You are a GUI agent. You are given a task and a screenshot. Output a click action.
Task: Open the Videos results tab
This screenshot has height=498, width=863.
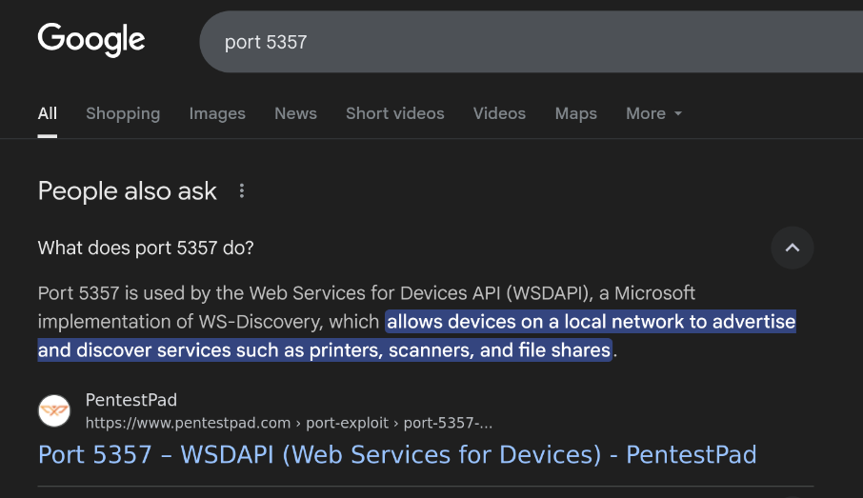click(x=499, y=113)
